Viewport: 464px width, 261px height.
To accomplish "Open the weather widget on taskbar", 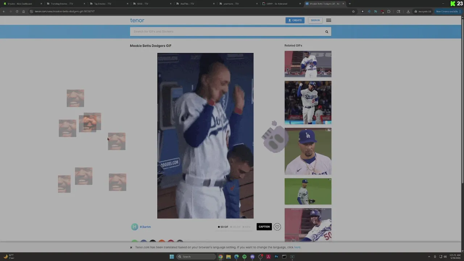I will coord(9,257).
